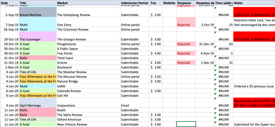Click the 63 days cell in Ploughshares row

coord(224,44)
